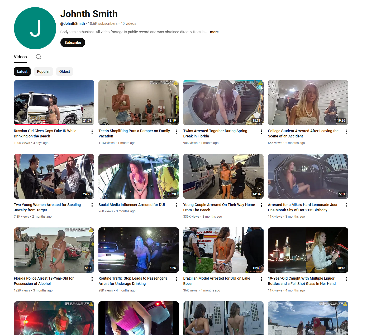
Task: Play the 21:57 video thumbnail
Action: 54,103
